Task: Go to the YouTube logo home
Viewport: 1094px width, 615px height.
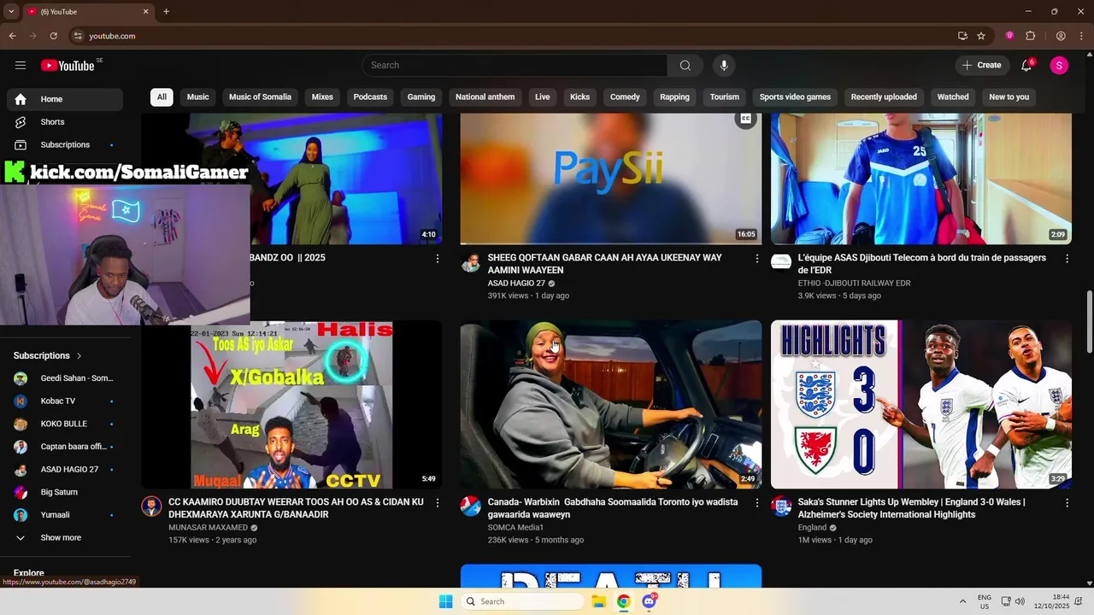Action: coord(68,66)
